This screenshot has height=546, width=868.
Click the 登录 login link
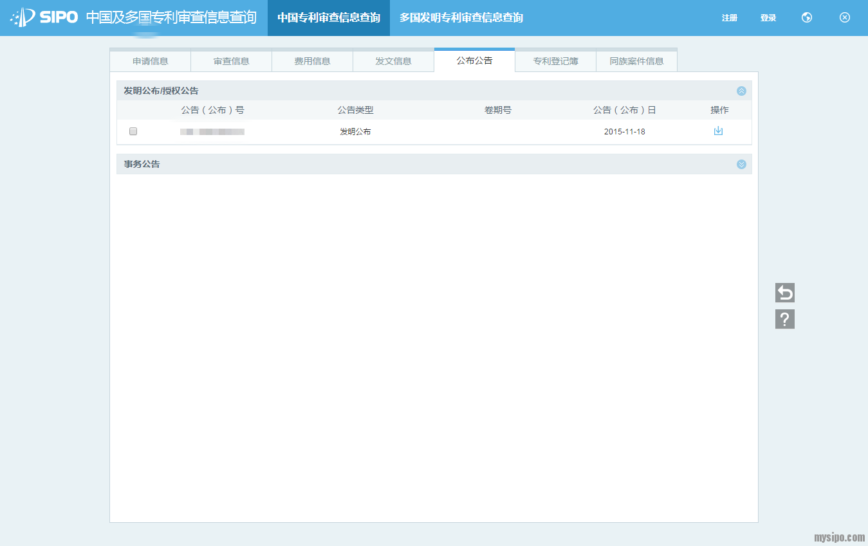tap(768, 18)
